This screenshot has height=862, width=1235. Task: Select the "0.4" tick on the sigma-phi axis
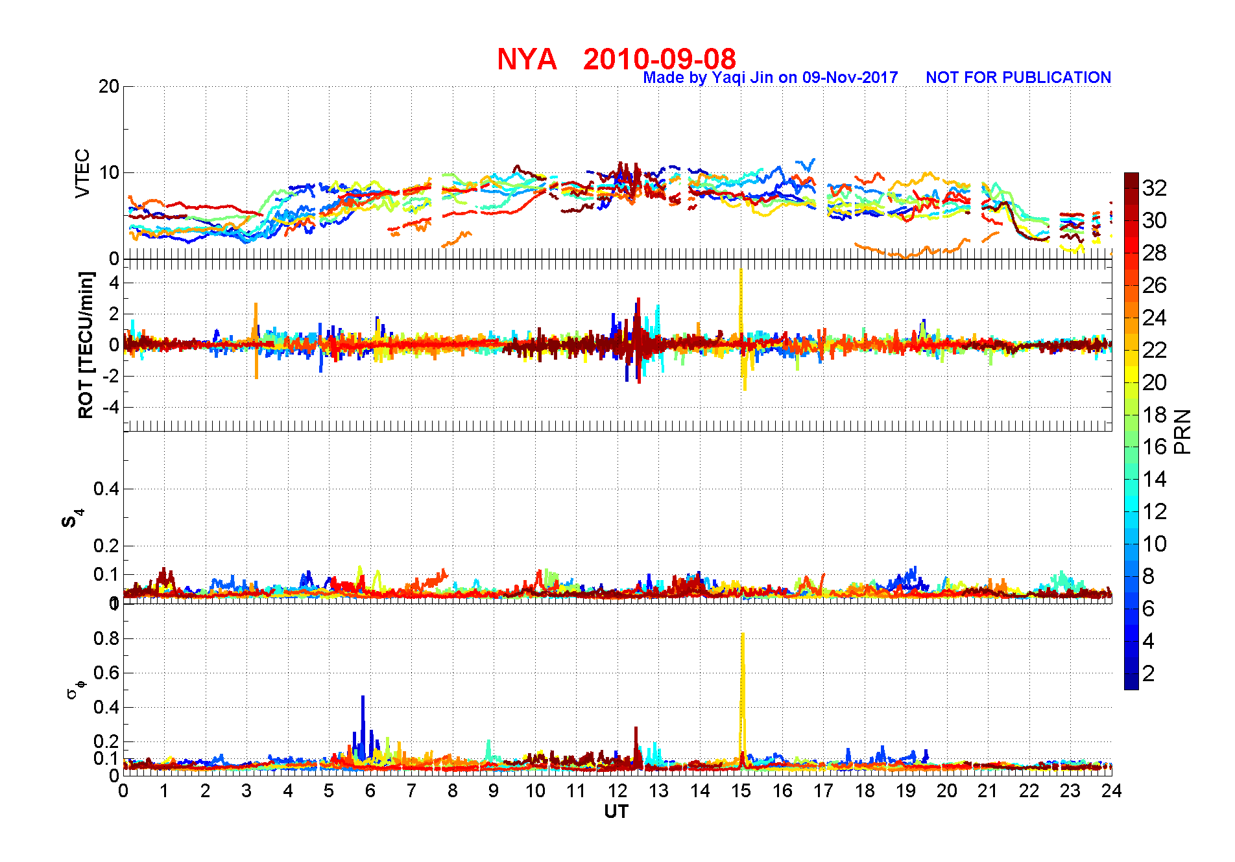[x=106, y=708]
